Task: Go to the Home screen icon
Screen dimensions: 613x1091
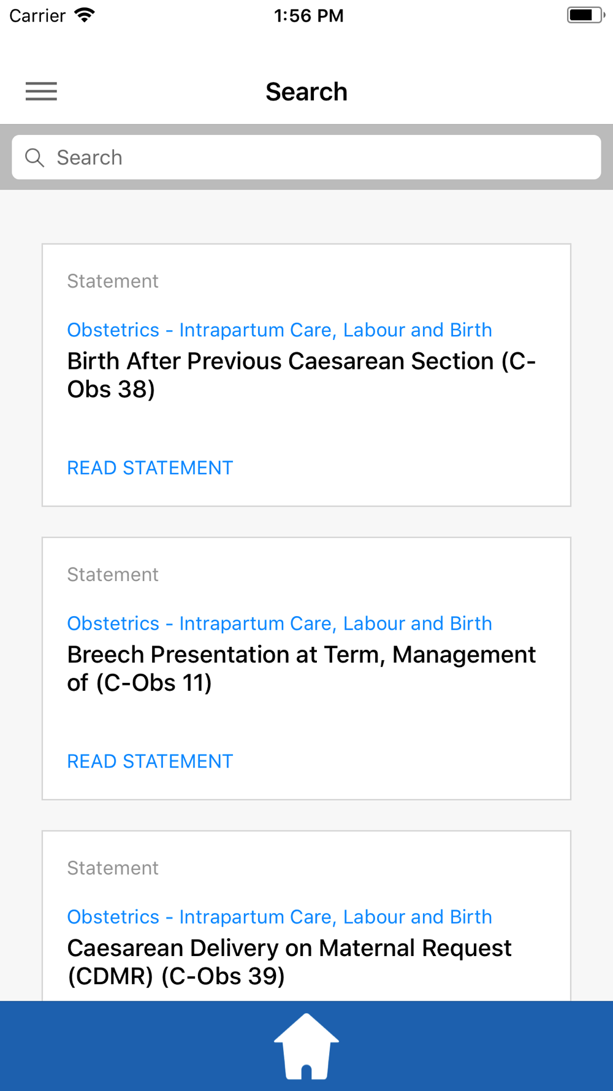Action: (306, 1046)
